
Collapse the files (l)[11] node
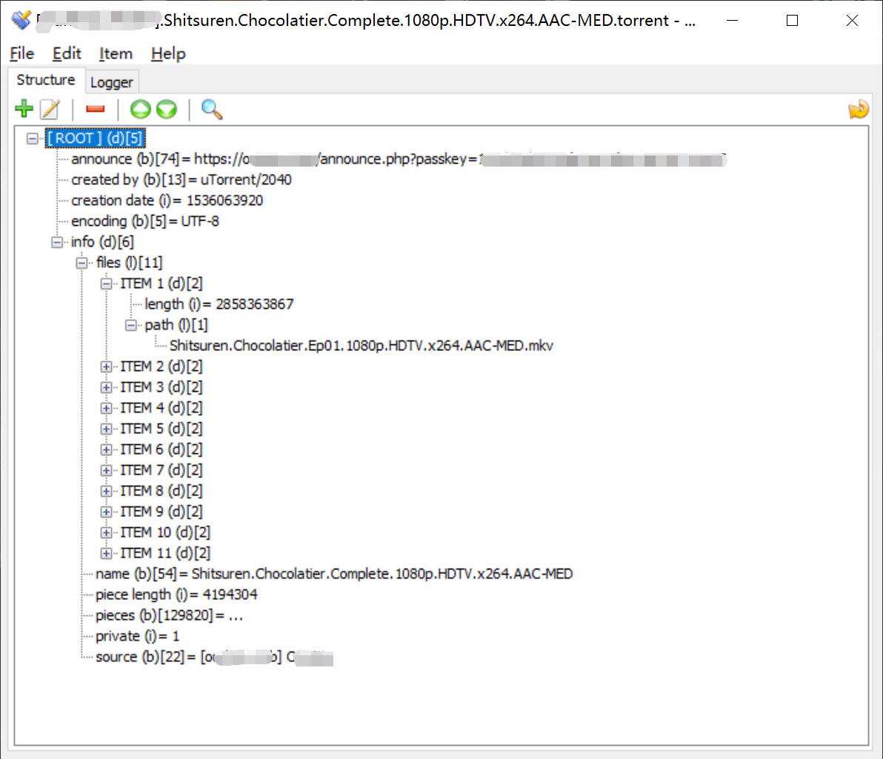[81, 263]
